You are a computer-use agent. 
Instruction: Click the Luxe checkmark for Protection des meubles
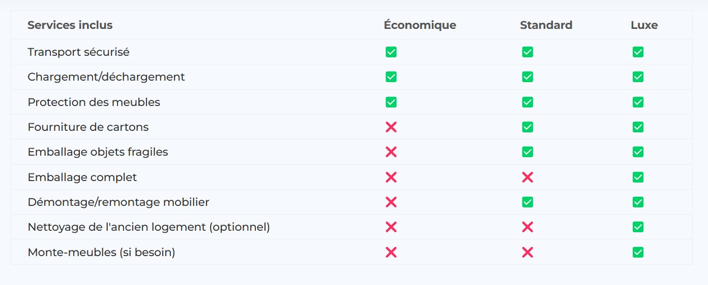pyautogui.click(x=638, y=102)
